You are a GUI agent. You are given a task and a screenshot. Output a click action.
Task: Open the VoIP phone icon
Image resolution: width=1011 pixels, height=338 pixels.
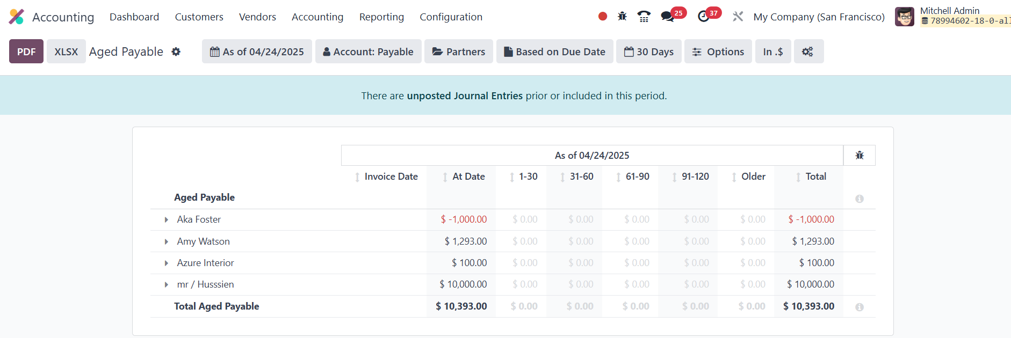point(644,17)
